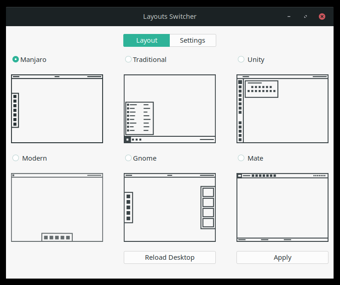Click the Modern layout preview image
The image size is (340, 285).
tap(57, 207)
